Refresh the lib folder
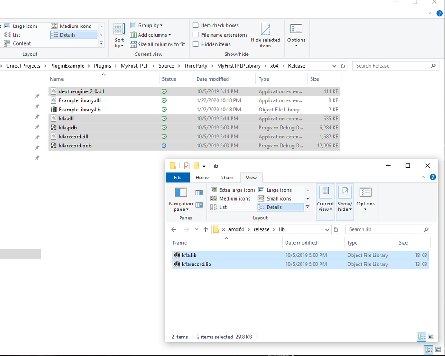 [336, 229]
